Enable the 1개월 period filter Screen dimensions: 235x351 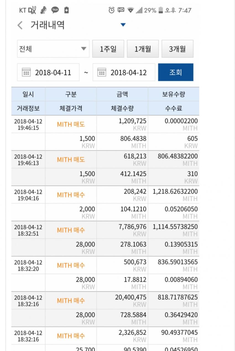coord(143,48)
